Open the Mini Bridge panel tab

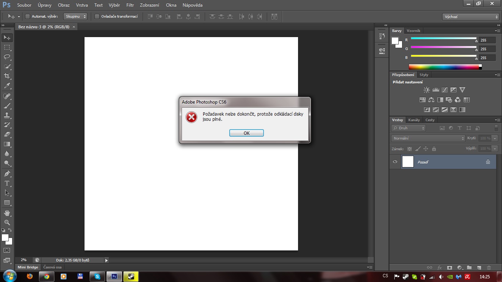coord(28,267)
